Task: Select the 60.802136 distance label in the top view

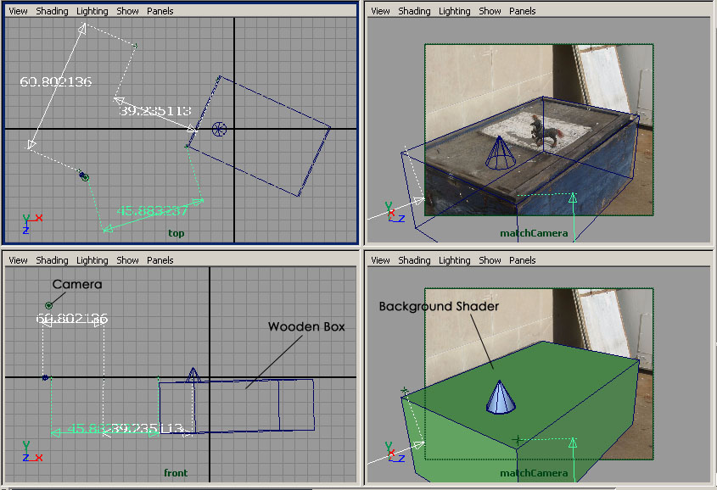Action: (x=55, y=82)
